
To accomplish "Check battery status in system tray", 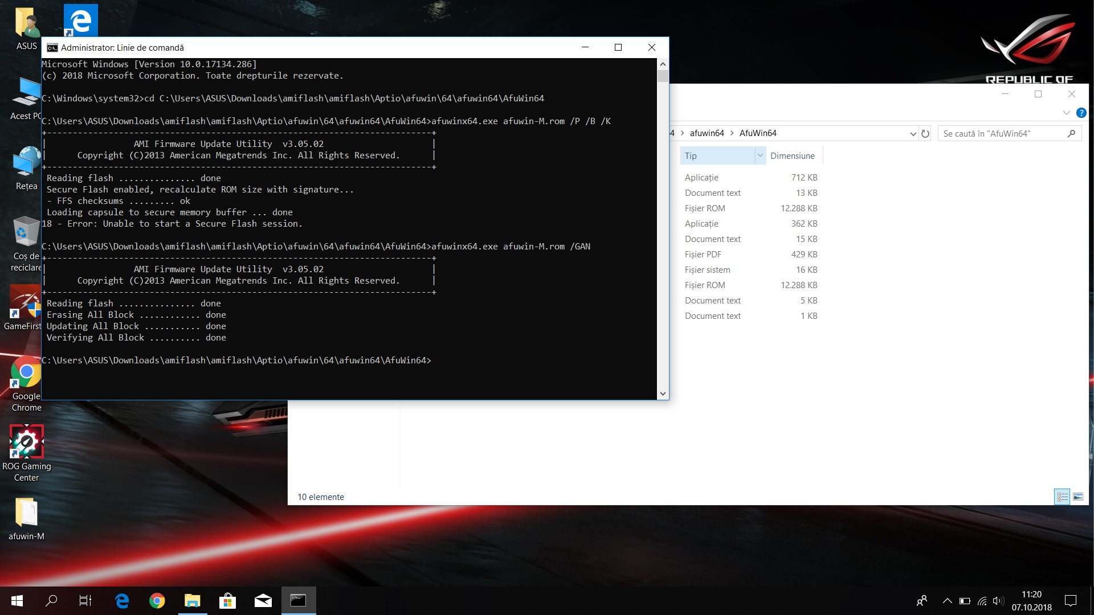I will point(965,601).
